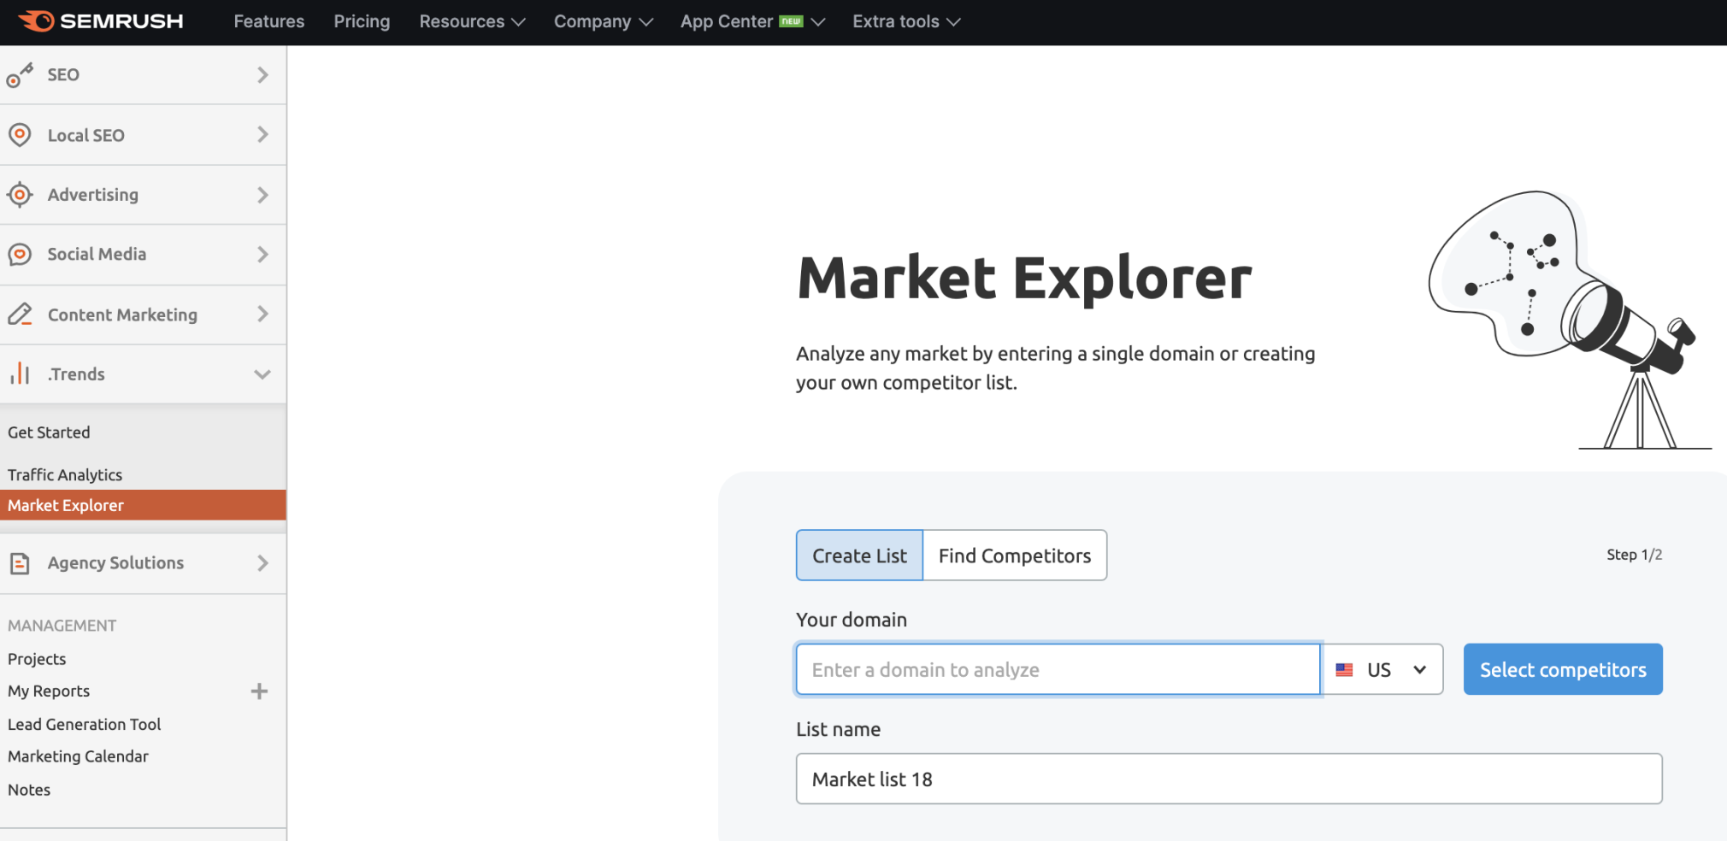Click the Agency Solutions sidebar label

(x=115, y=563)
